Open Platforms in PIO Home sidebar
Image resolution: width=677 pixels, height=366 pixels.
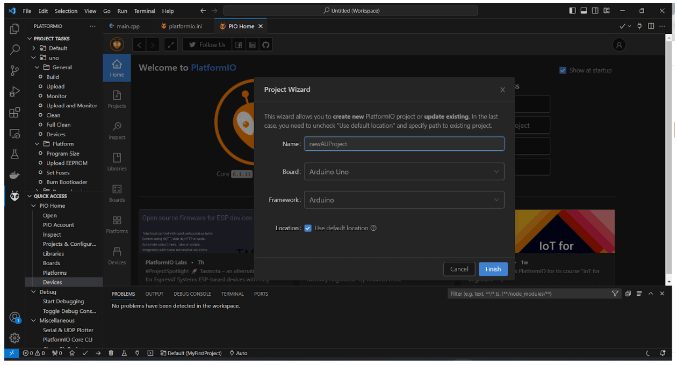117,224
